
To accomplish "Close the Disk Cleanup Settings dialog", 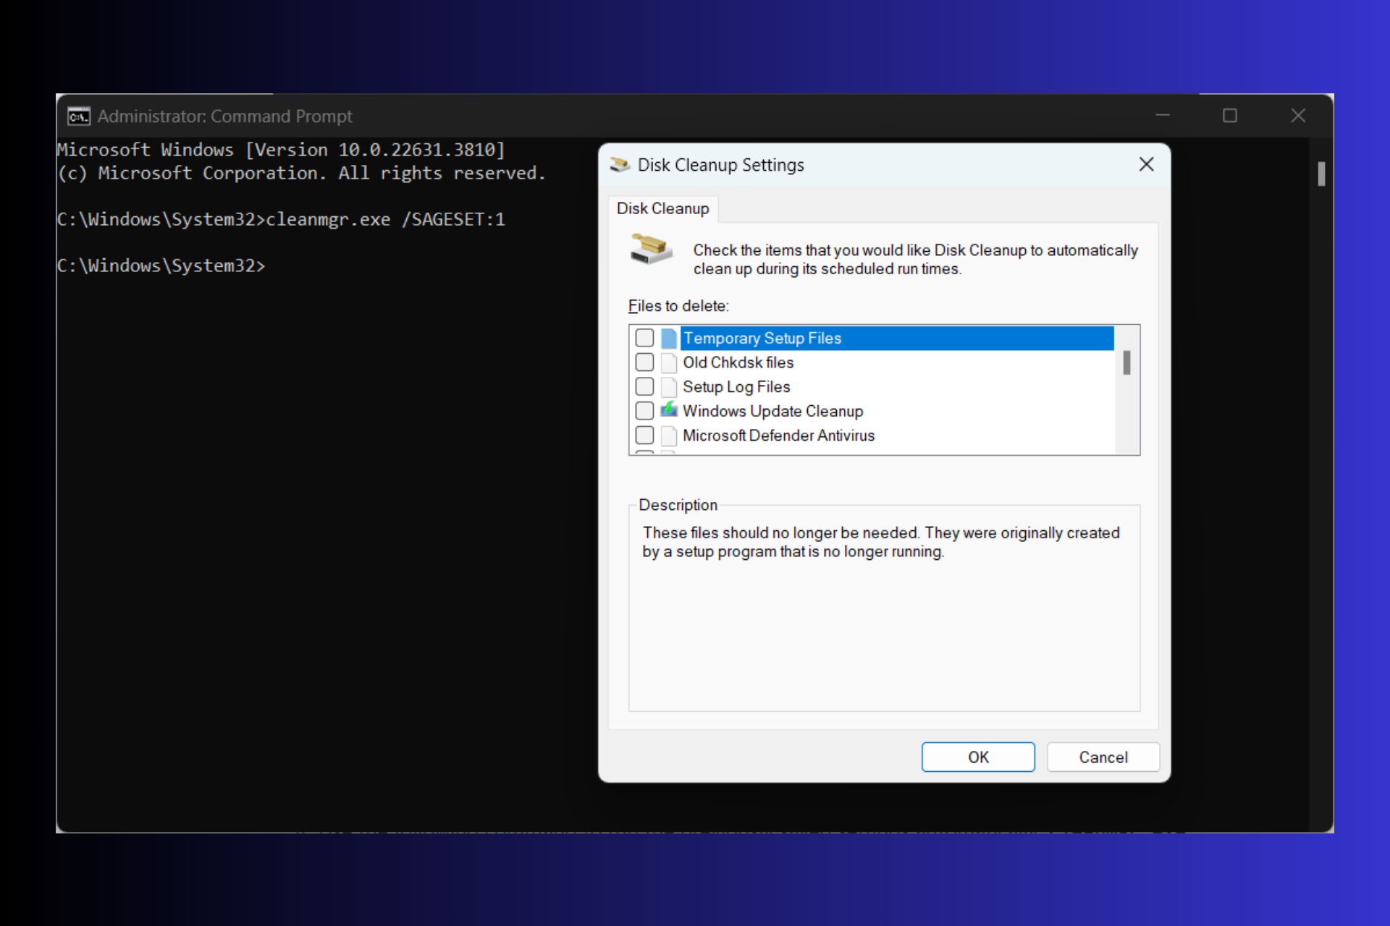I will pos(1145,164).
